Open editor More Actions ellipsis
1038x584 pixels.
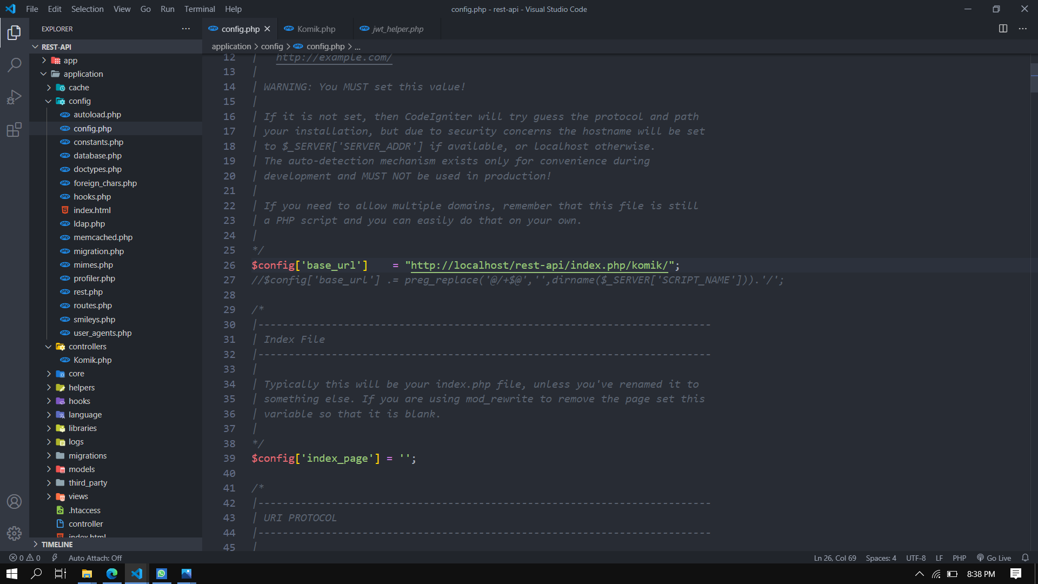[1023, 29]
